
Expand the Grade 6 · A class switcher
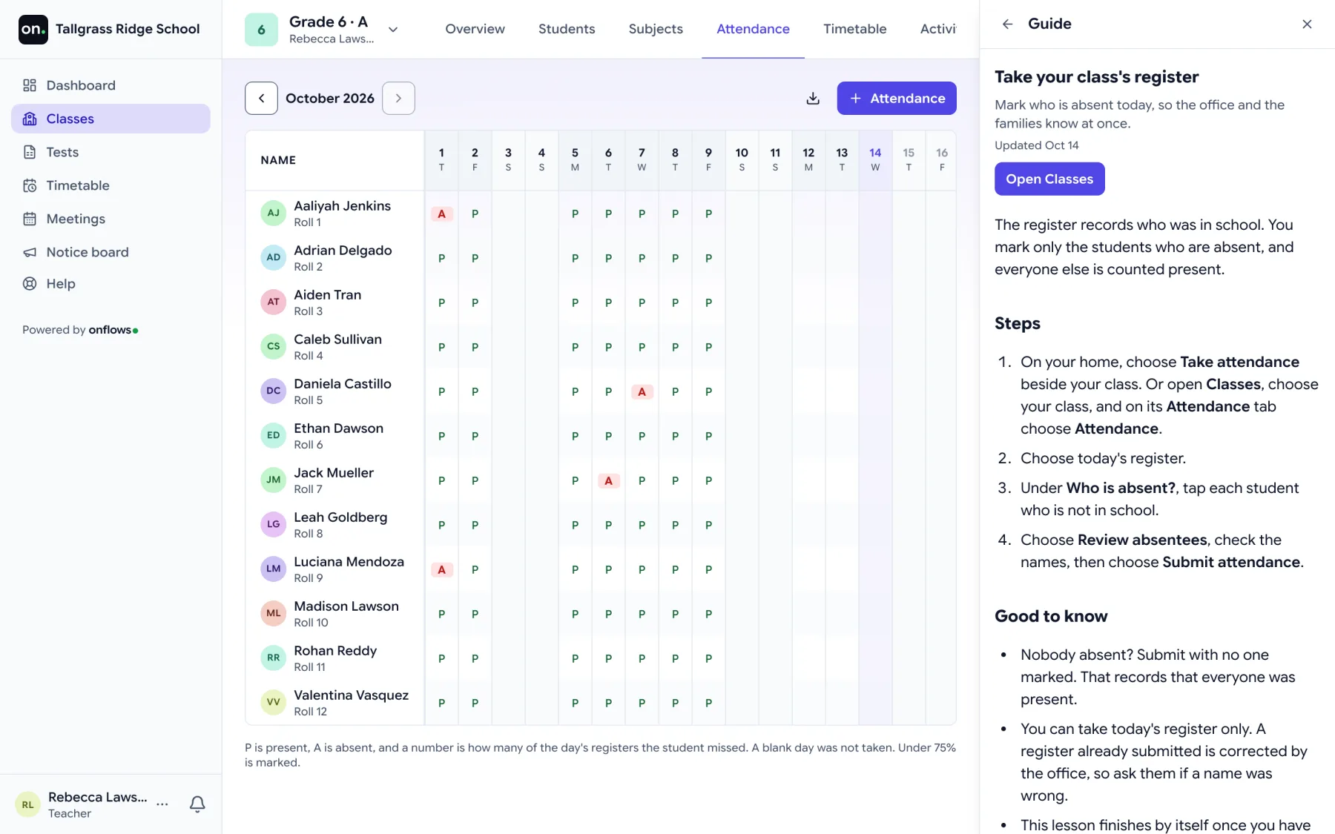tap(393, 30)
